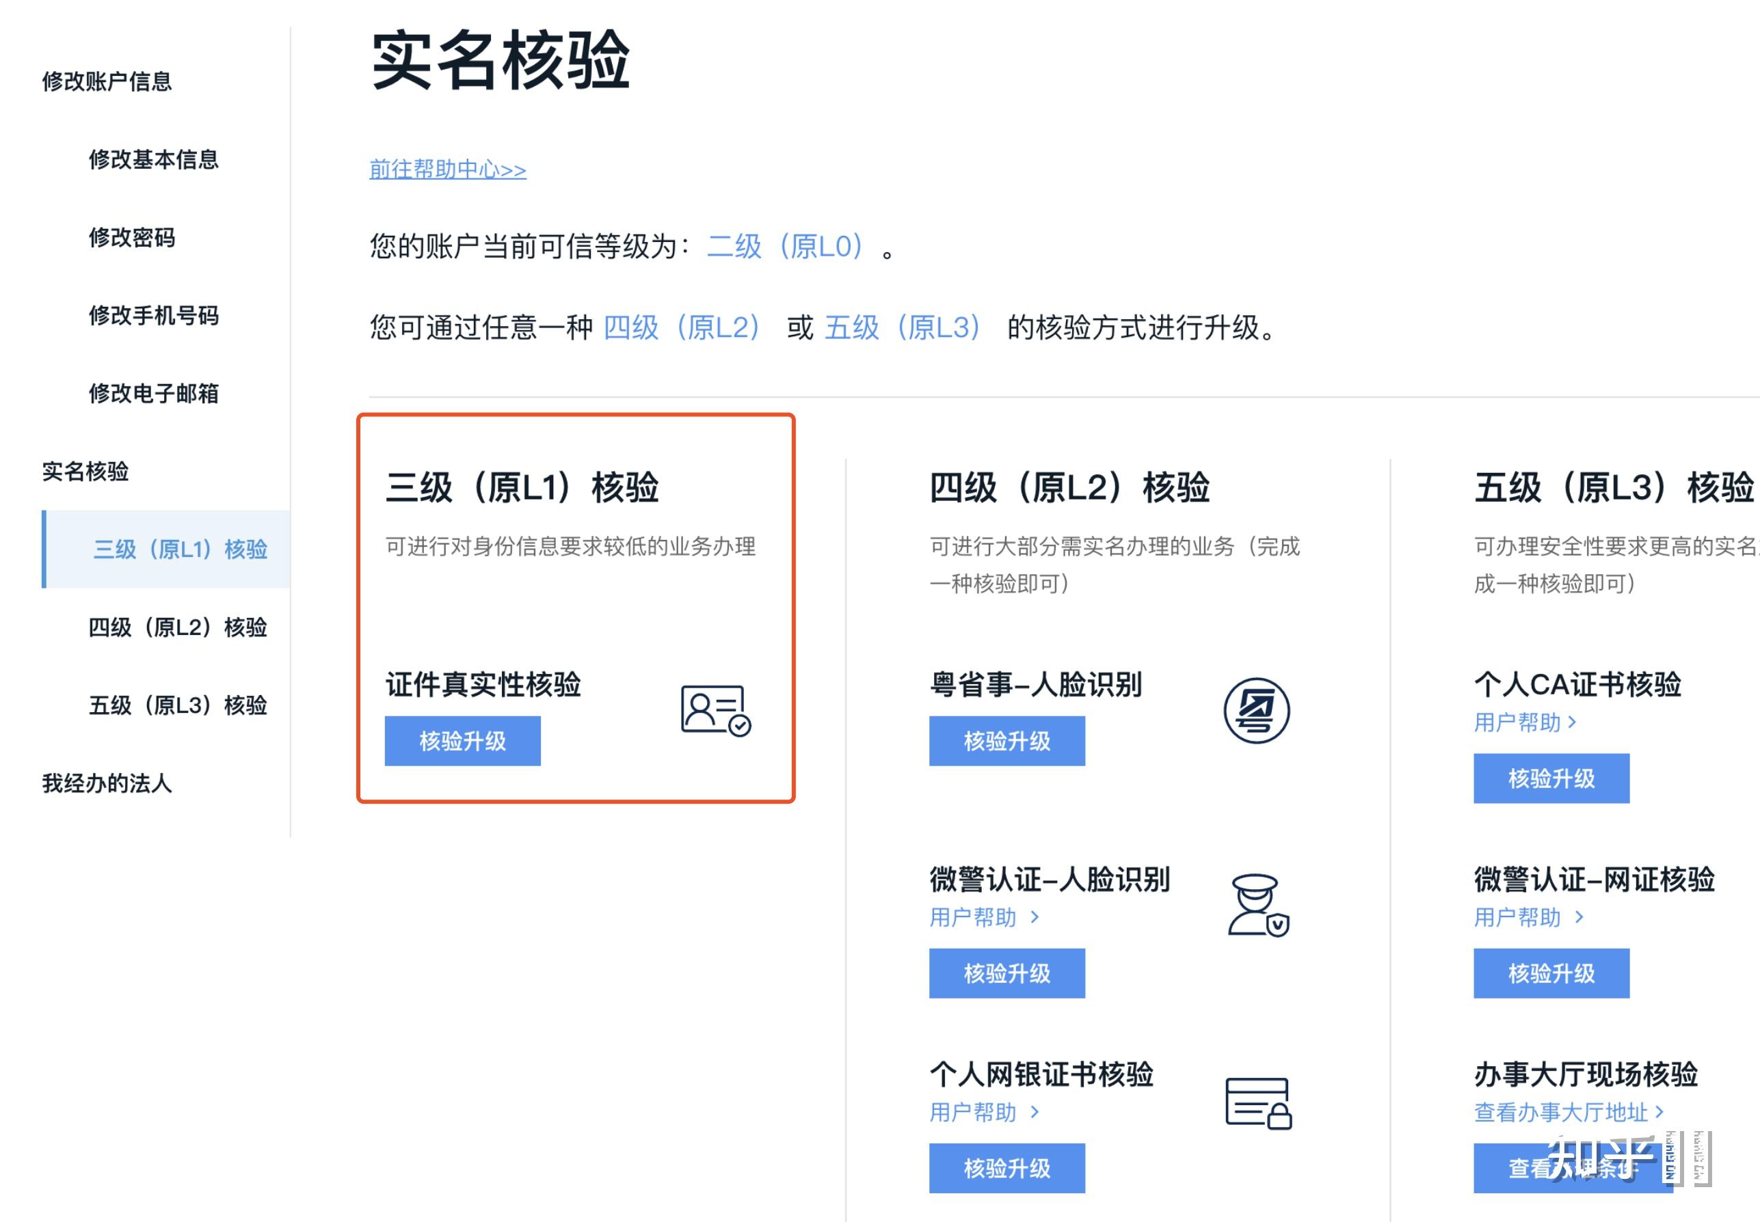The width and height of the screenshot is (1760, 1222).
Task: Open 用户帮助 for 微警认证-网证核验
Action: coord(1529,917)
